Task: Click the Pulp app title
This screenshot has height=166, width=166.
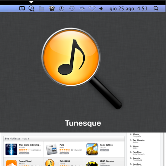Action: tap(62, 145)
